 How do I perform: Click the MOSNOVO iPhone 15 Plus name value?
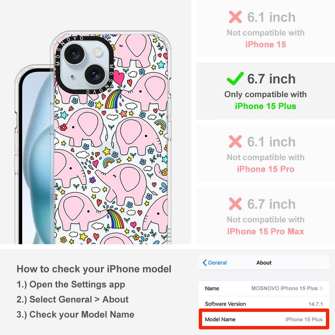[x=284, y=288]
